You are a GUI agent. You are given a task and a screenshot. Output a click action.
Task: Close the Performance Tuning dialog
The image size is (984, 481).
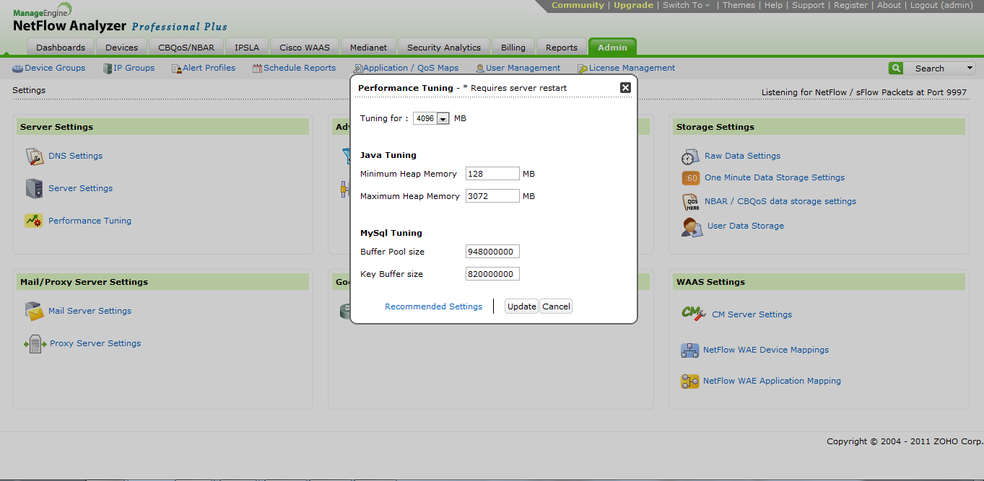pyautogui.click(x=626, y=87)
